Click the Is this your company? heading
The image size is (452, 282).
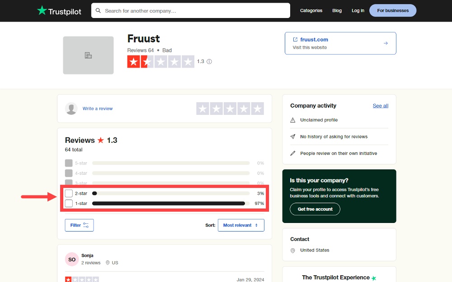click(319, 180)
